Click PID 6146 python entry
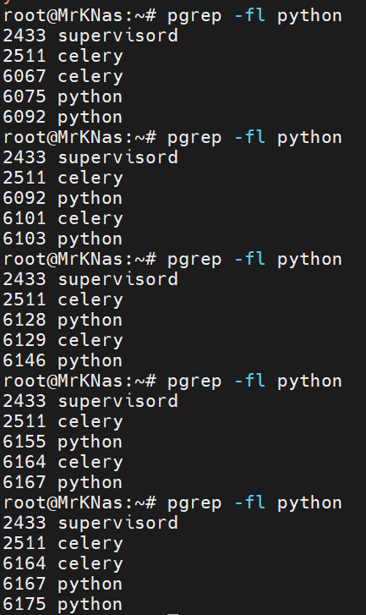This screenshot has width=366, height=615. coord(63,361)
